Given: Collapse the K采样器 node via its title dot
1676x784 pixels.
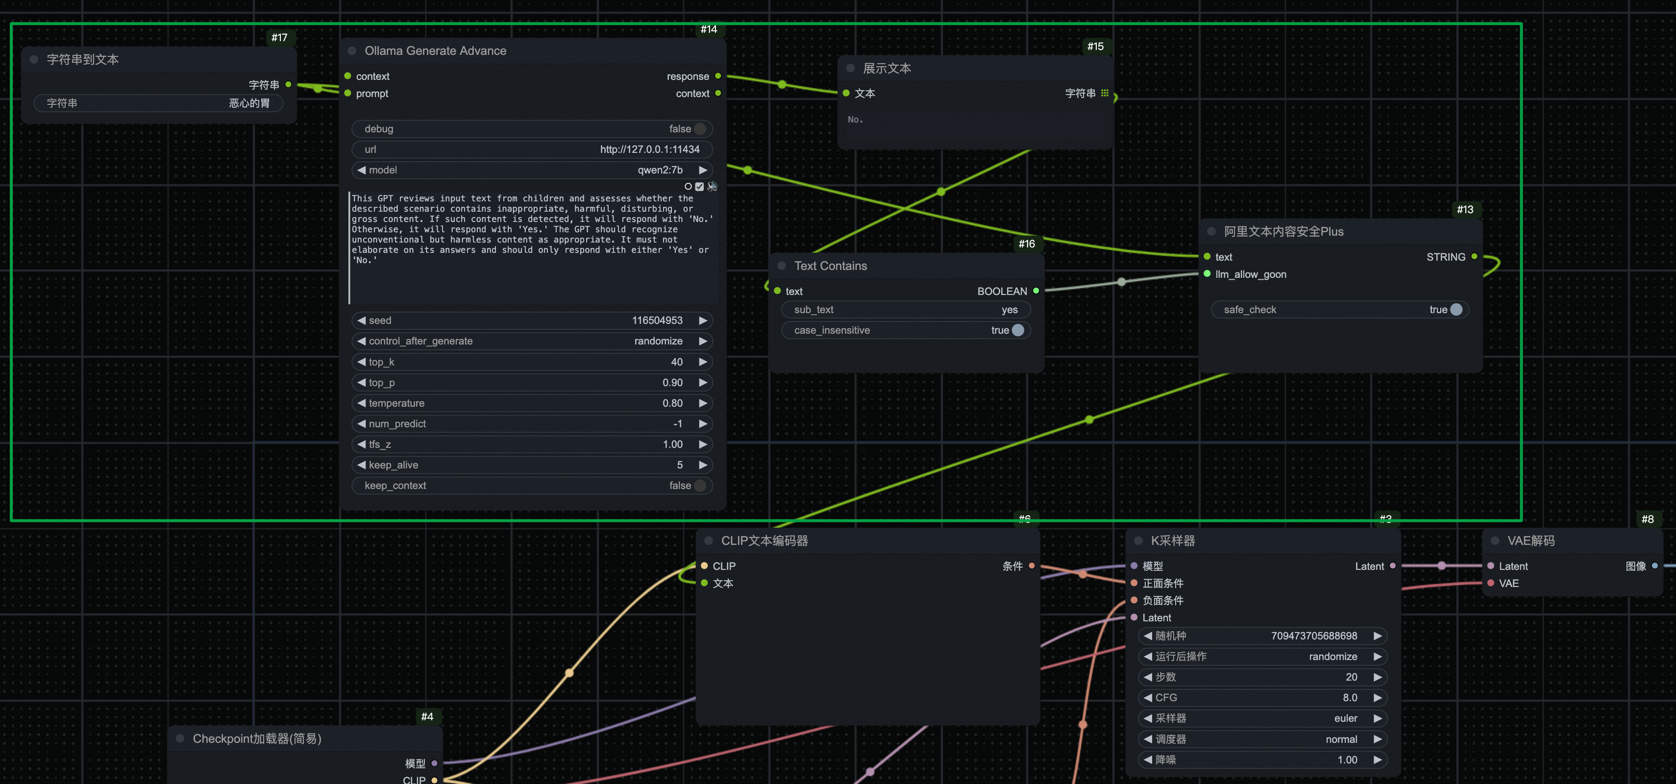Looking at the screenshot, I should click(1138, 540).
